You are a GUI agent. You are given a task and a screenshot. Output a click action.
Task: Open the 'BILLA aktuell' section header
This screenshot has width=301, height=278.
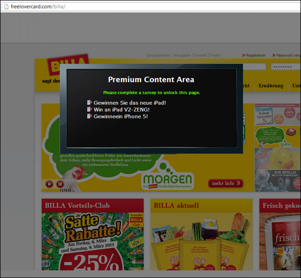tap(201, 205)
